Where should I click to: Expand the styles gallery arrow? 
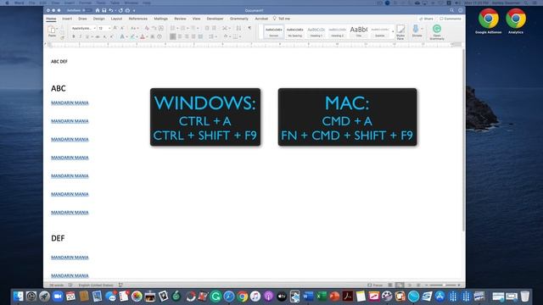pyautogui.click(x=393, y=32)
